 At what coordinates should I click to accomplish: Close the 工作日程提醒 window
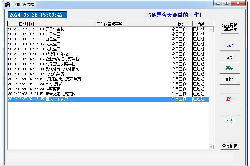pos(238,3)
